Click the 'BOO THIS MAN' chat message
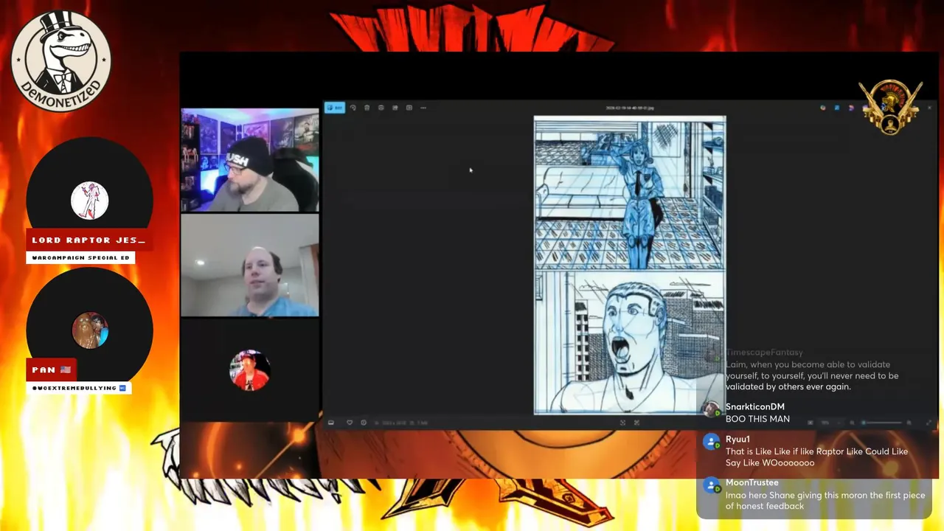 tap(757, 419)
